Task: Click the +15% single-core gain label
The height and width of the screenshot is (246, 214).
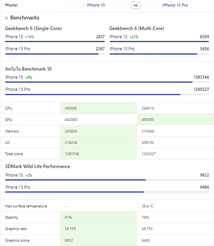Action: pyautogui.click(x=30, y=37)
